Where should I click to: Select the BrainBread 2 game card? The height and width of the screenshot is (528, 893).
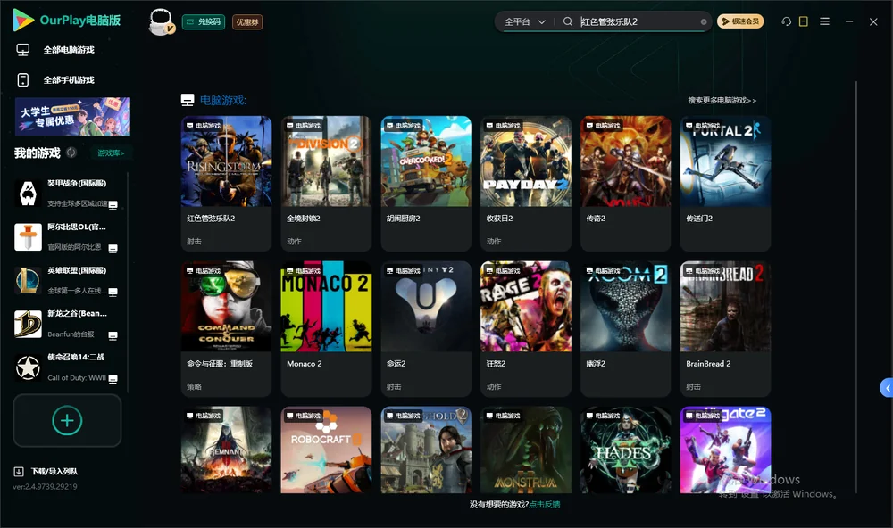point(725,329)
